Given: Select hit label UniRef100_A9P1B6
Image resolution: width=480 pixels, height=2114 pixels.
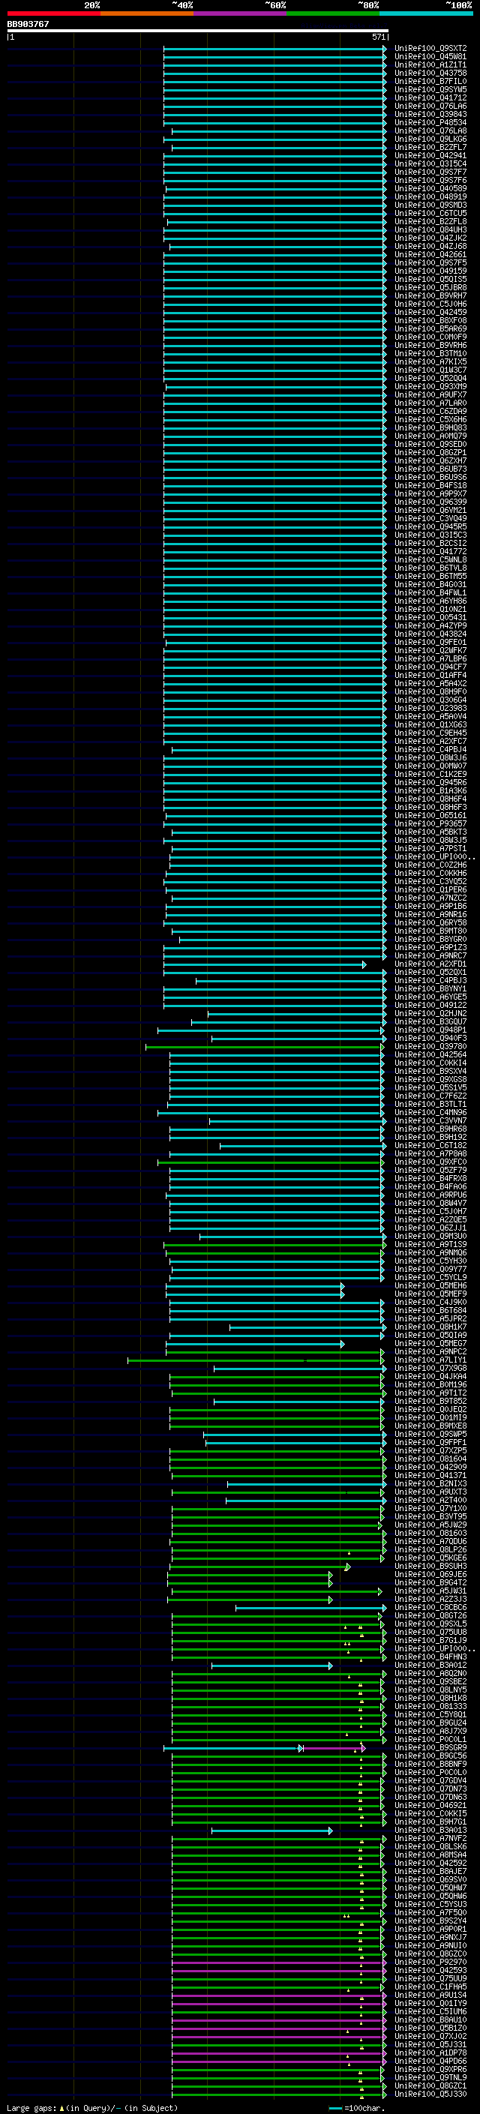Looking at the screenshot, I should tap(430, 907).
